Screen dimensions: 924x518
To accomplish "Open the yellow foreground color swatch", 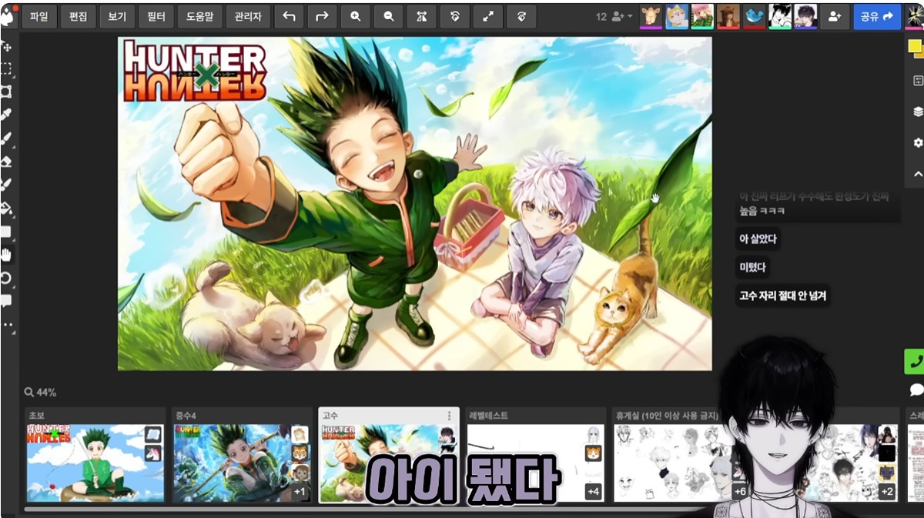I will [915, 48].
